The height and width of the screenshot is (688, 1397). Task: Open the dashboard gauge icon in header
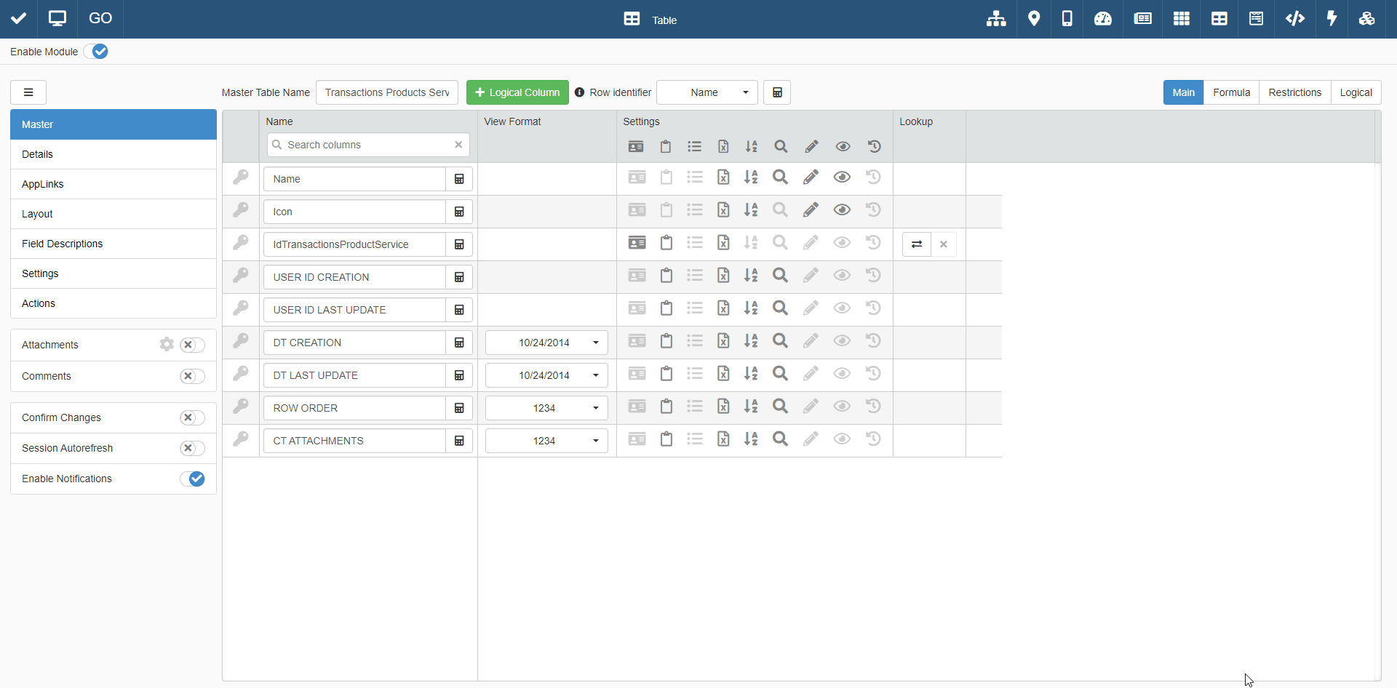[x=1103, y=19]
